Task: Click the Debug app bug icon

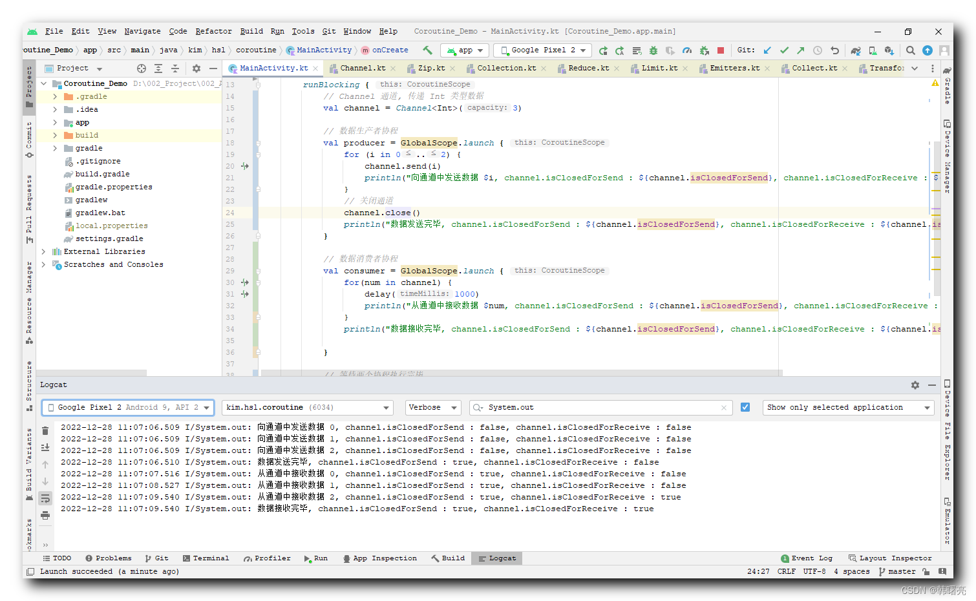Action: pyautogui.click(x=653, y=50)
